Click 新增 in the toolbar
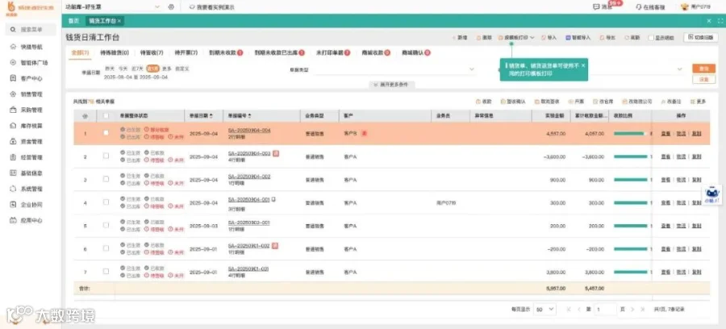Image resolution: width=726 pixels, height=329 pixels. 459,37
